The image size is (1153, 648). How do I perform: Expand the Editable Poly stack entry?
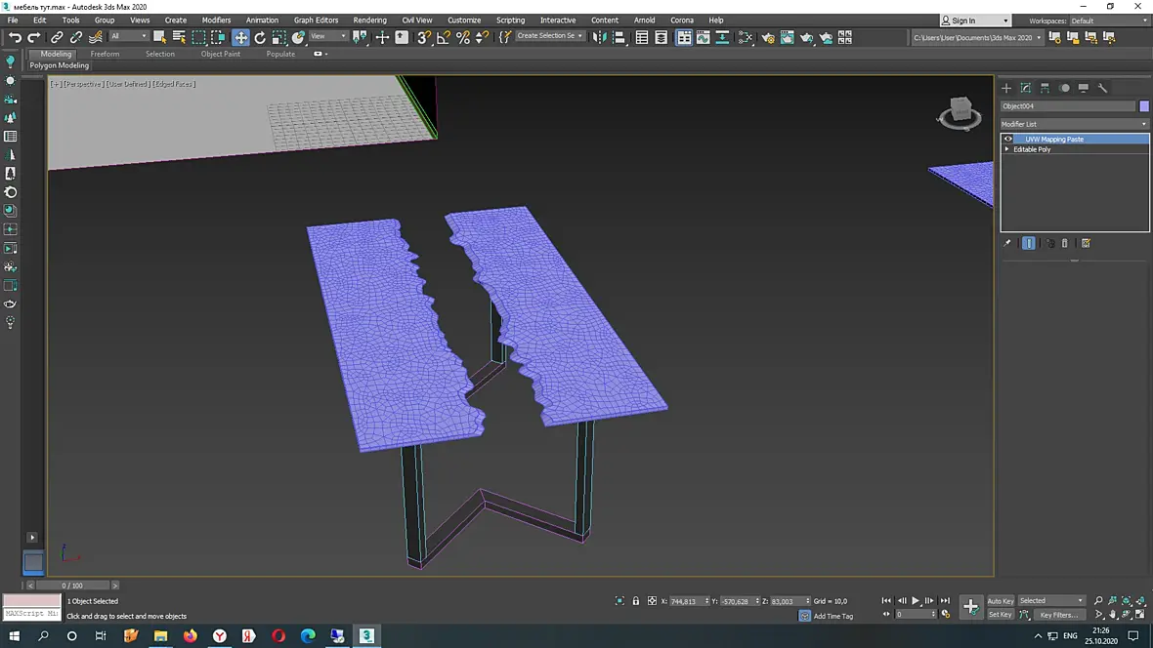(1007, 149)
